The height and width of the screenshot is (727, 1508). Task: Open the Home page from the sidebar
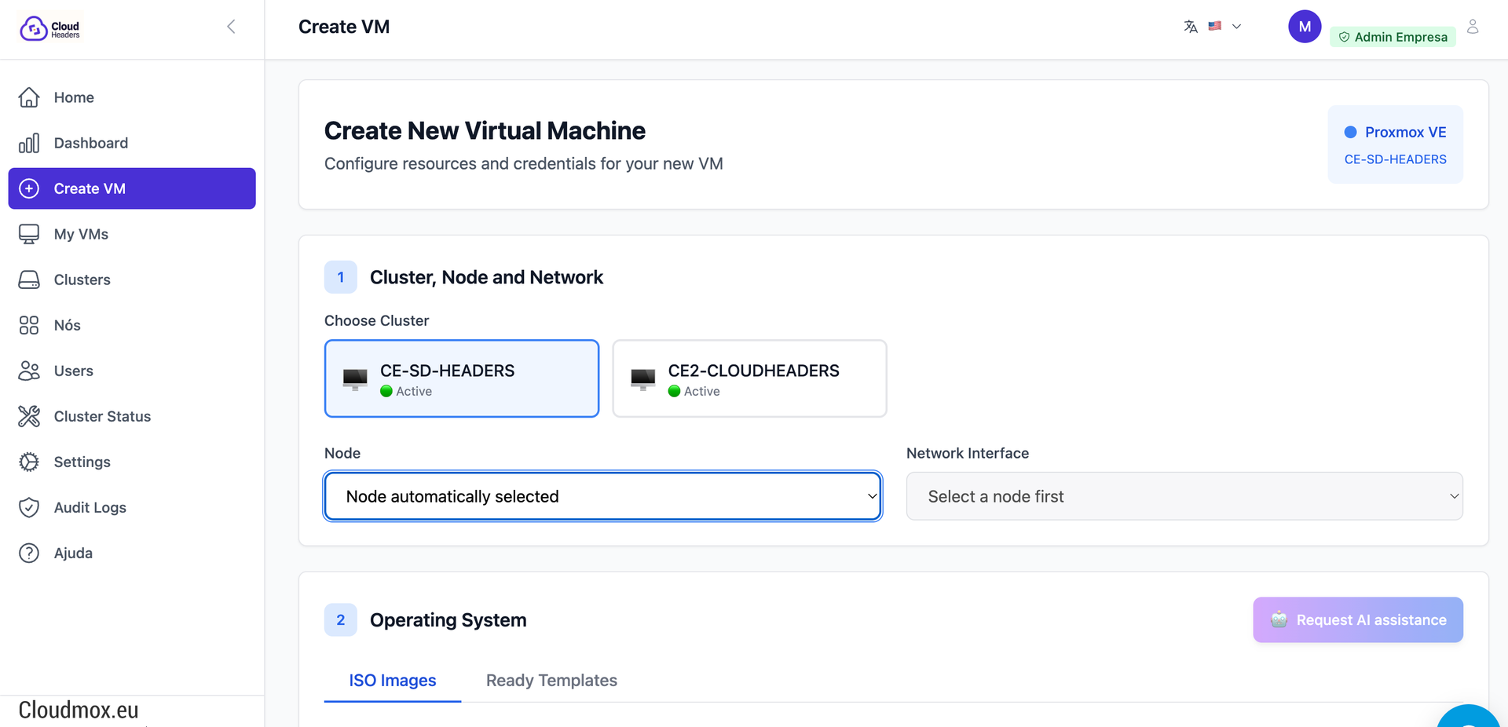point(73,97)
